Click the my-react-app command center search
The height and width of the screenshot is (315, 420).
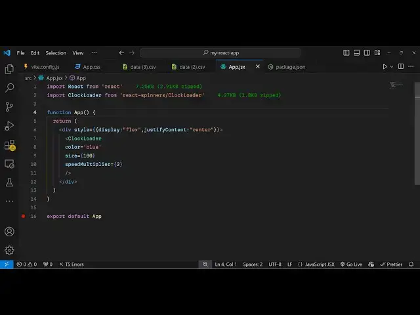pyautogui.click(x=220, y=52)
